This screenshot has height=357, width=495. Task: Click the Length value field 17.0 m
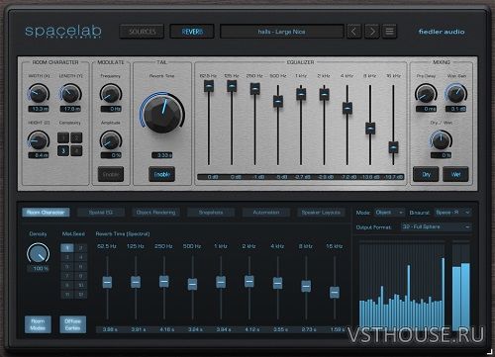tap(70, 109)
